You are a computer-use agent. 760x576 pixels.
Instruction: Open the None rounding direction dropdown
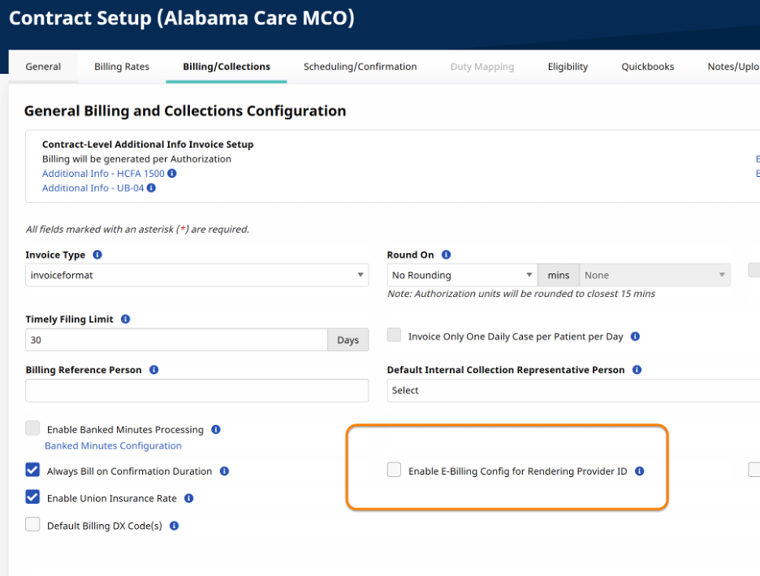click(x=654, y=275)
